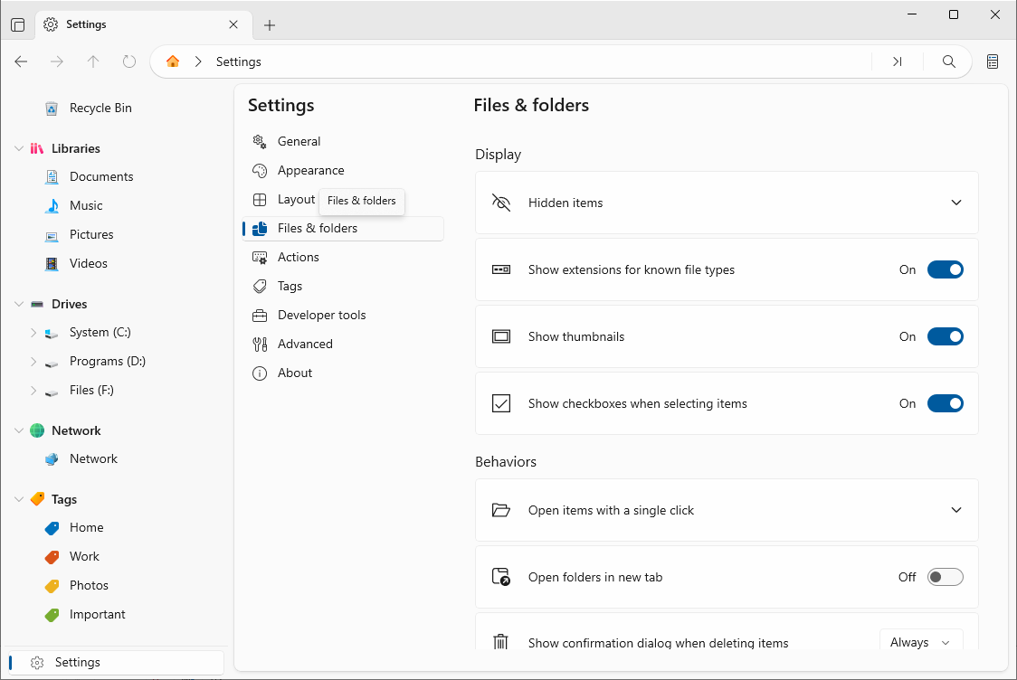Open Developer tools settings

(342, 315)
